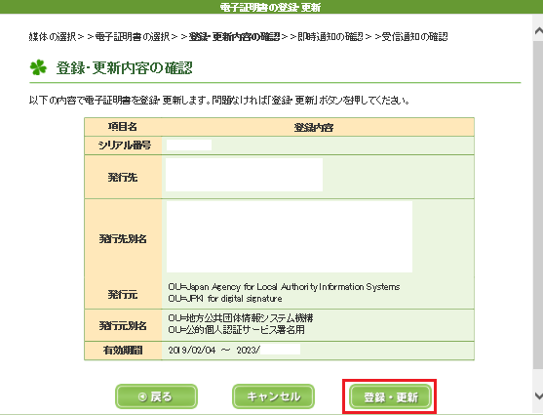The image size is (543, 415).
Task: Select the 即時通知の確認 breadcrumb step
Action: (330, 36)
